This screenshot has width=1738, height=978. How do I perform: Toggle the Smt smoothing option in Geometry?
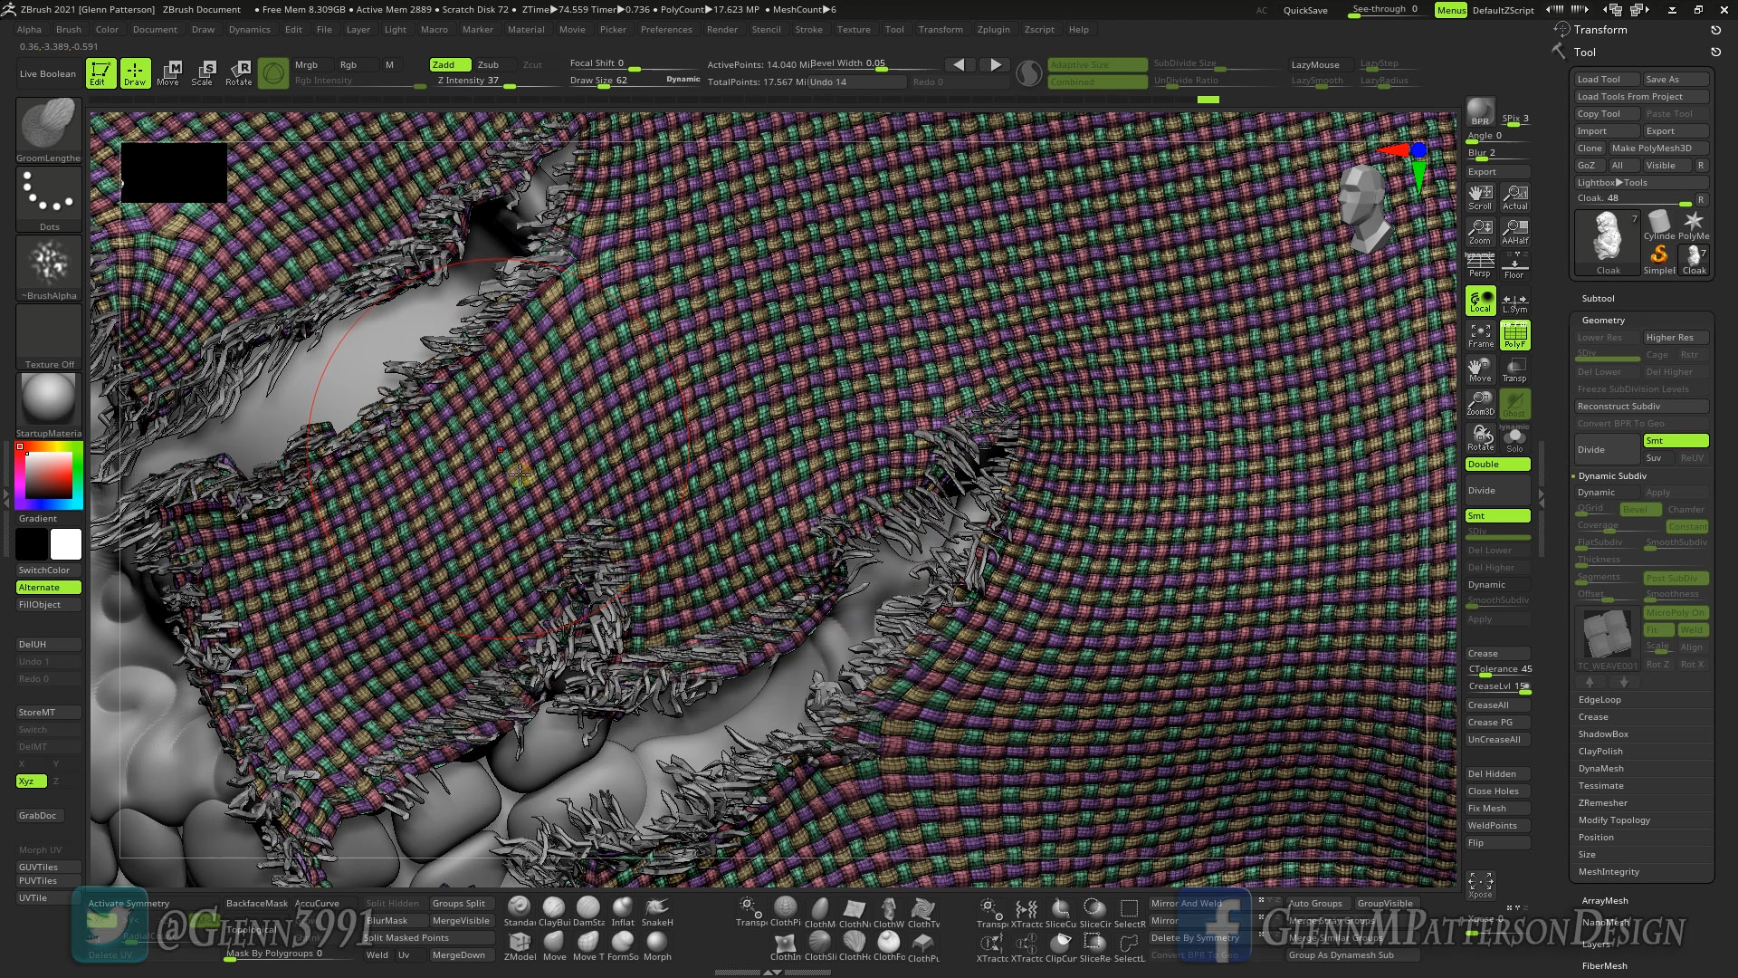coord(1676,441)
